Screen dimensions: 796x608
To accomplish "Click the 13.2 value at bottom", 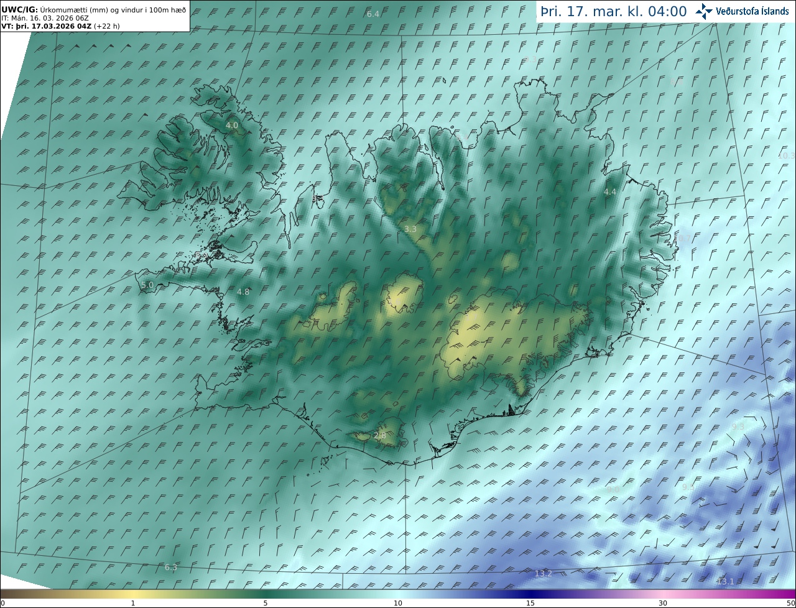I will pyautogui.click(x=544, y=573).
